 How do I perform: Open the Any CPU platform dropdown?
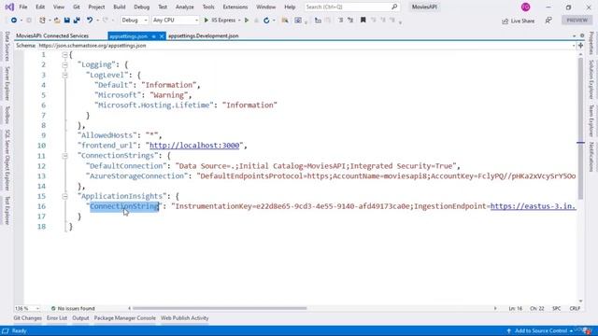click(176, 21)
